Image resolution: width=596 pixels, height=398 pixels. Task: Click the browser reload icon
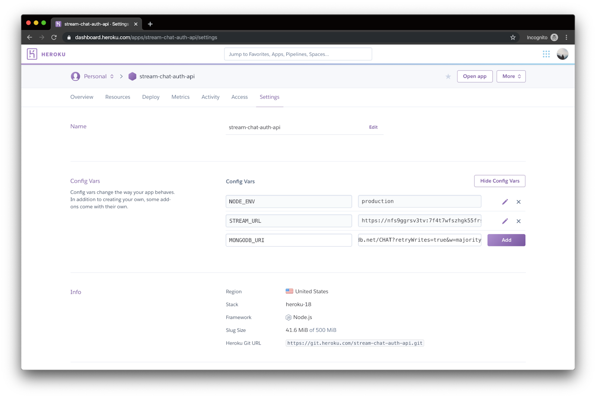(x=54, y=37)
